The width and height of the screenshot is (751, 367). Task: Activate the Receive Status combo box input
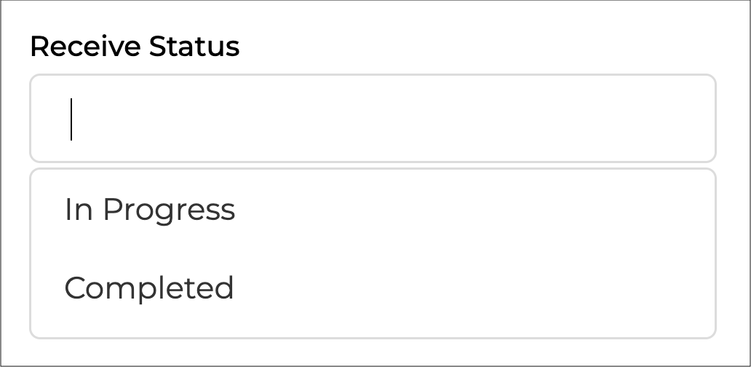[x=373, y=118]
